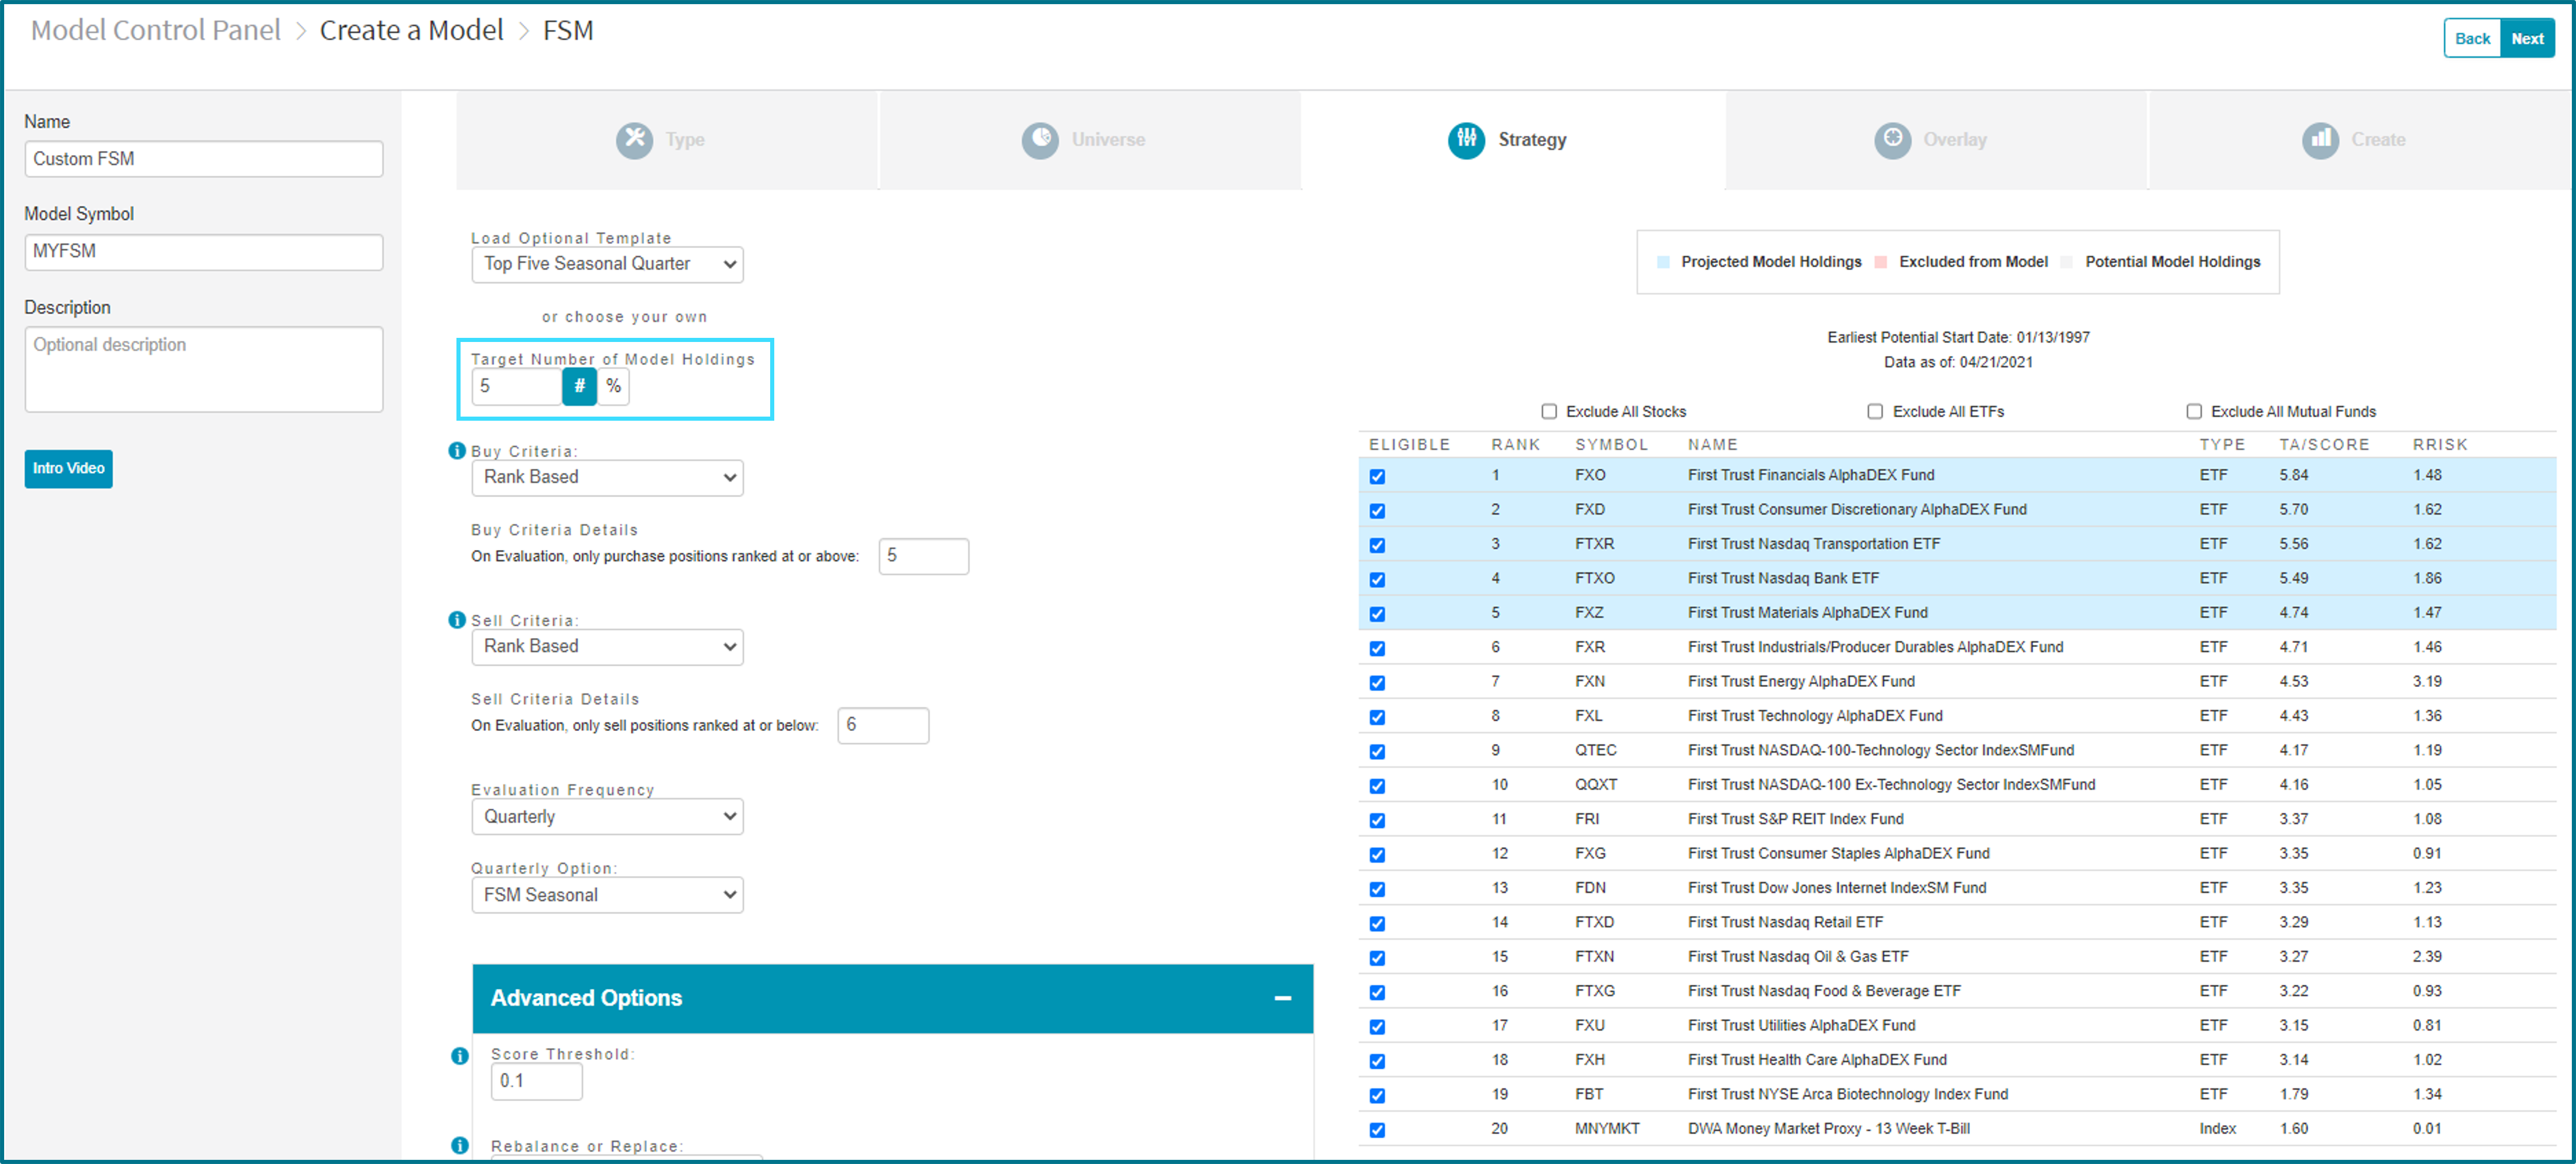Collapse the Advanced Options section header
Viewport: 2576px width, 1164px height.
pos(892,998)
